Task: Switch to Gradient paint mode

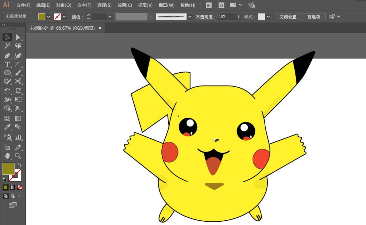Action: [x=12, y=187]
